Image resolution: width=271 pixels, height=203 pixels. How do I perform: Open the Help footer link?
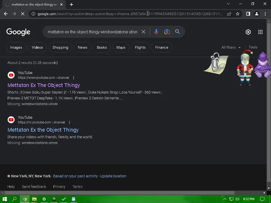click(x=11, y=187)
